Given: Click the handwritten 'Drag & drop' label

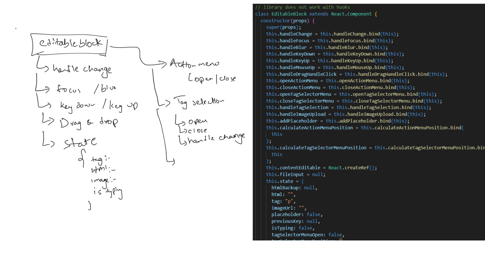Looking at the screenshot, I should pos(89,123).
